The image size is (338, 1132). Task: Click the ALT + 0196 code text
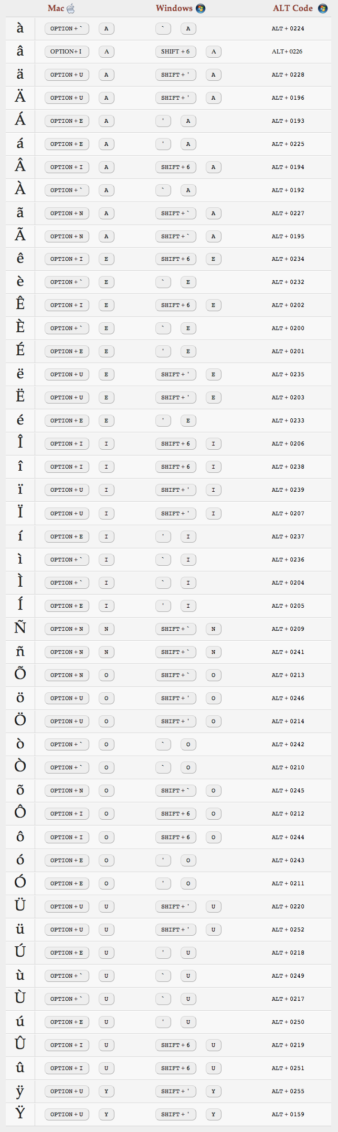[x=288, y=98]
